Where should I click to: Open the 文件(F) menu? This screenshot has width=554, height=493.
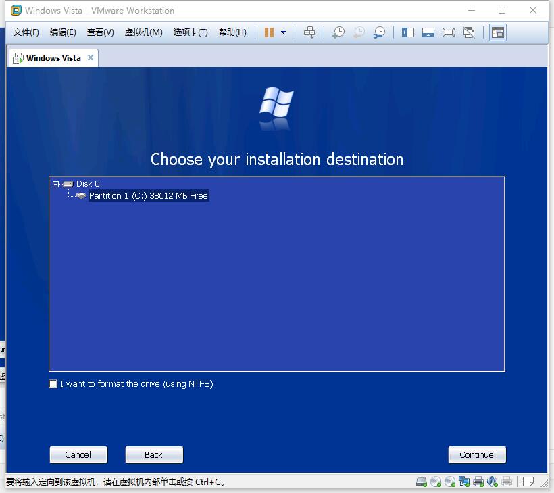pyautogui.click(x=26, y=32)
